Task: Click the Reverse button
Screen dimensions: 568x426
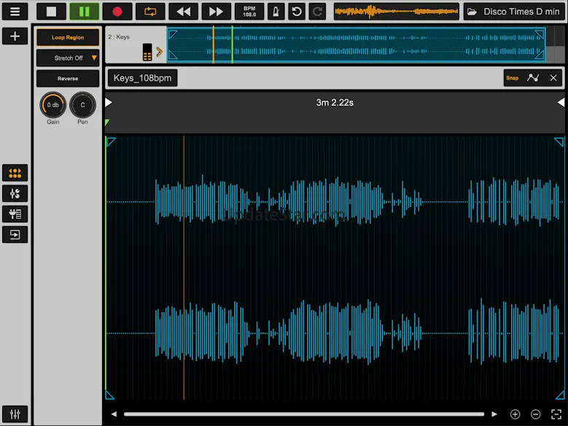Action: click(68, 78)
